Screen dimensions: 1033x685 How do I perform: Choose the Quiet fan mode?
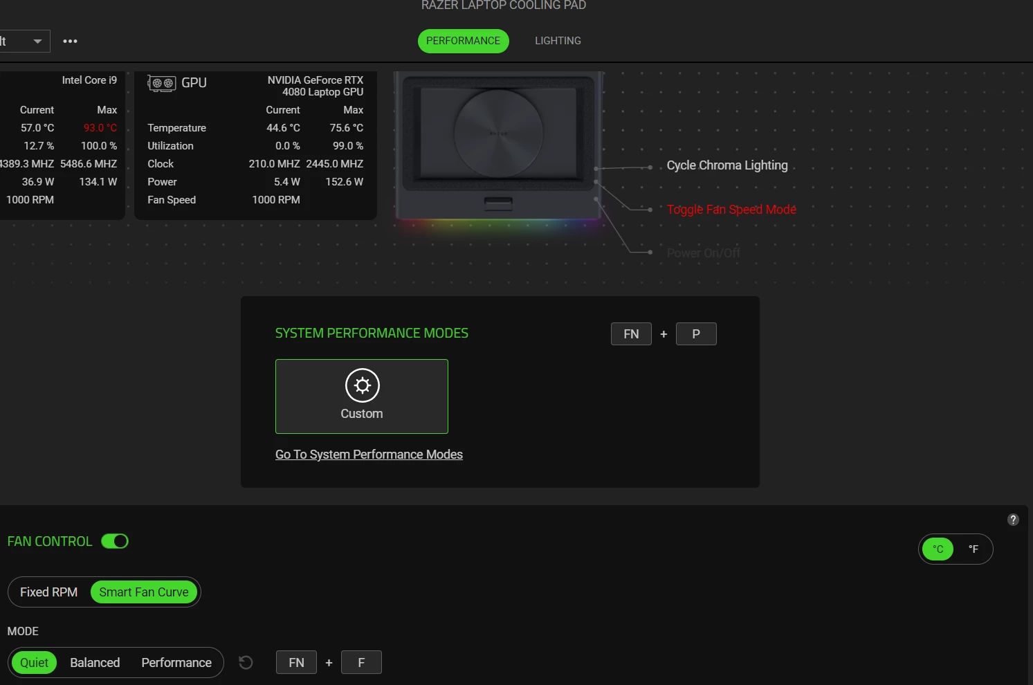[34, 663]
